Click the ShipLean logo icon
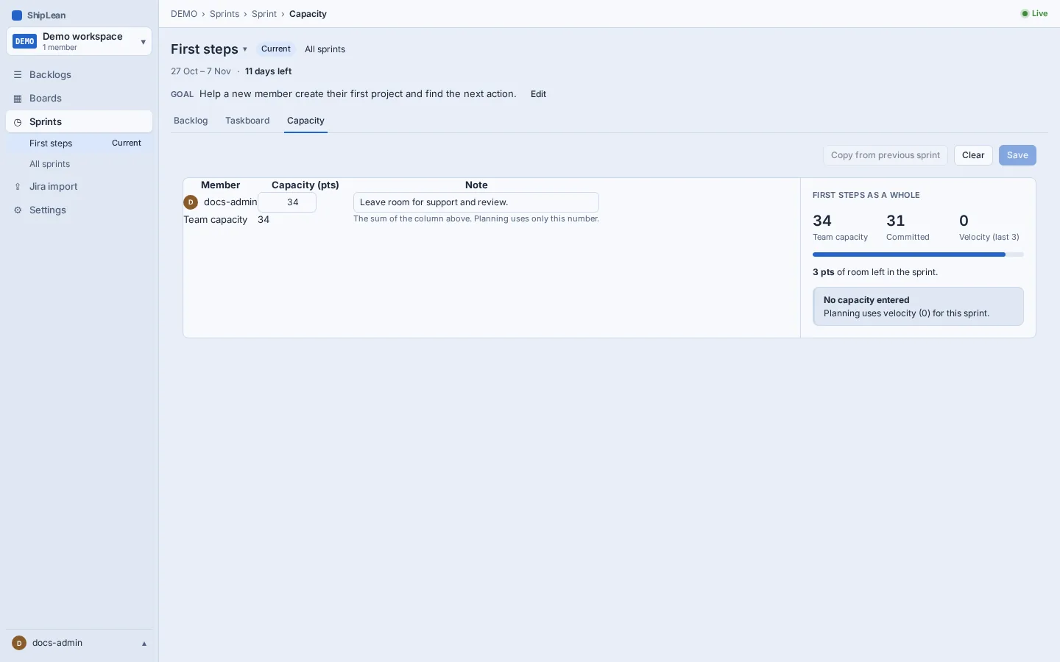Image resolution: width=1060 pixels, height=662 pixels. [17, 15]
